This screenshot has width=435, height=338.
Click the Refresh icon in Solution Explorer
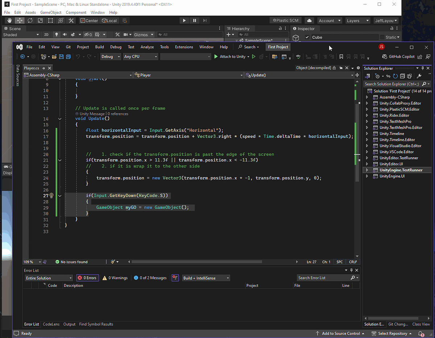pyautogui.click(x=395, y=76)
